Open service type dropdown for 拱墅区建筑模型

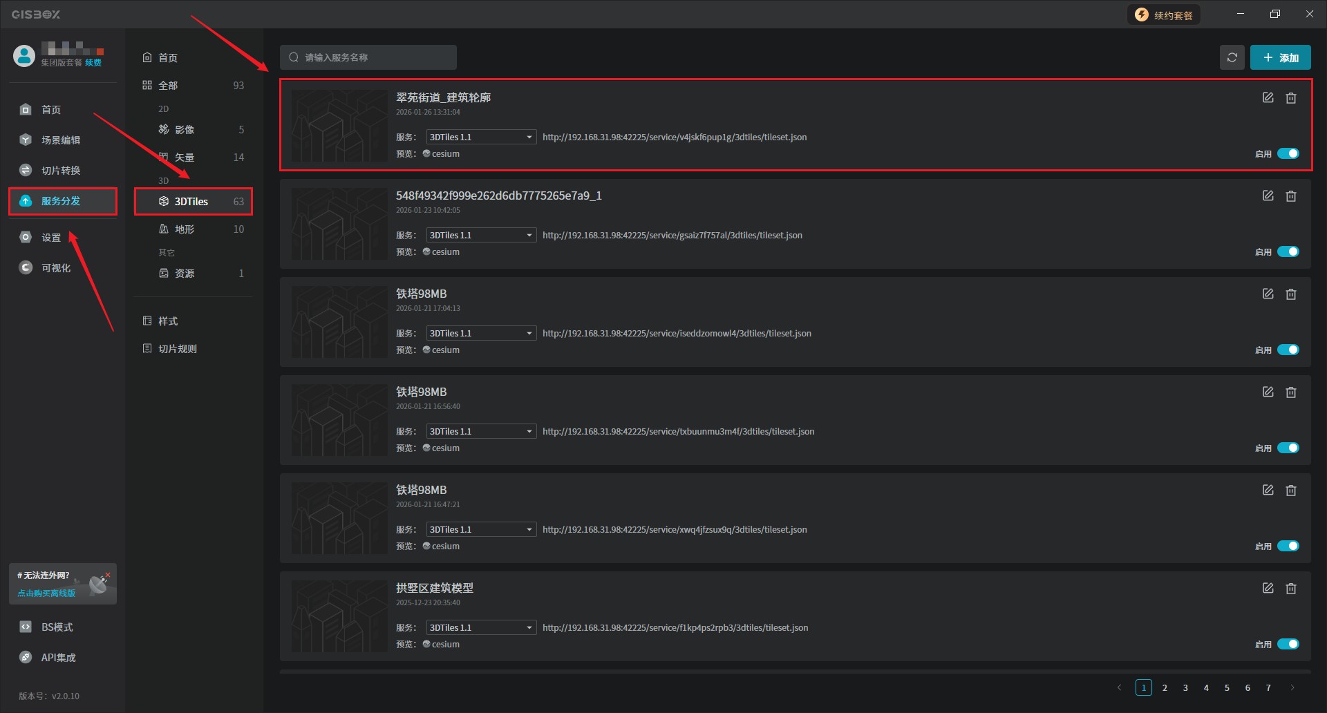point(481,627)
